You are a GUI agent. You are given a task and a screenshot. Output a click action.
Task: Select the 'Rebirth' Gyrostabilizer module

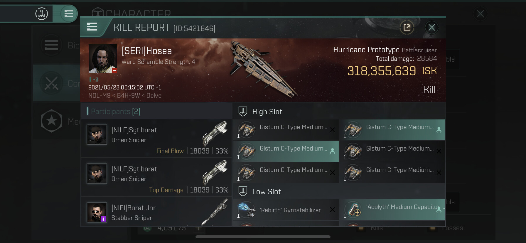click(286, 210)
